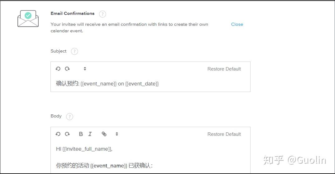The width and height of the screenshot is (335, 174).
Task: Click the Email Confirmations envelope icon
Action: 28,19
